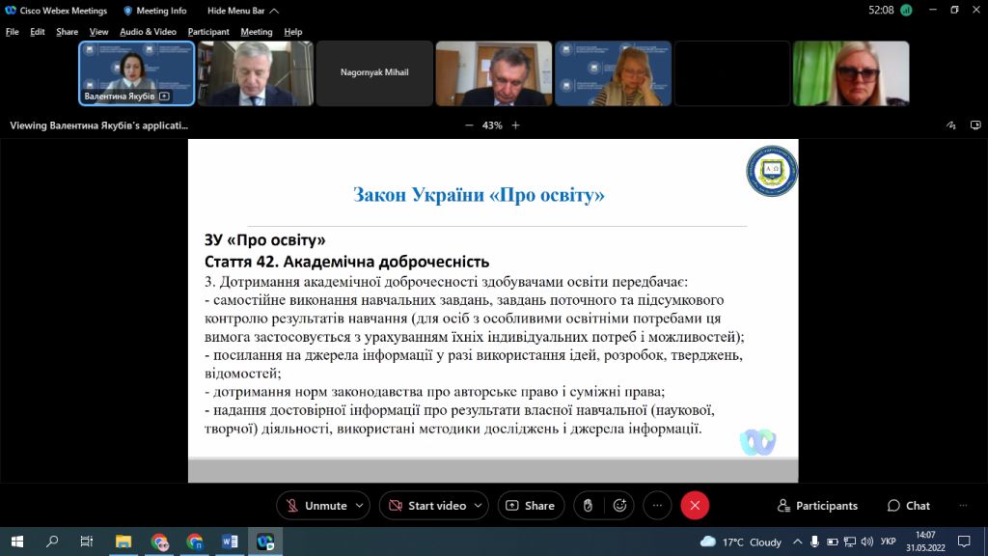Click the red leave meeting button

click(x=695, y=506)
